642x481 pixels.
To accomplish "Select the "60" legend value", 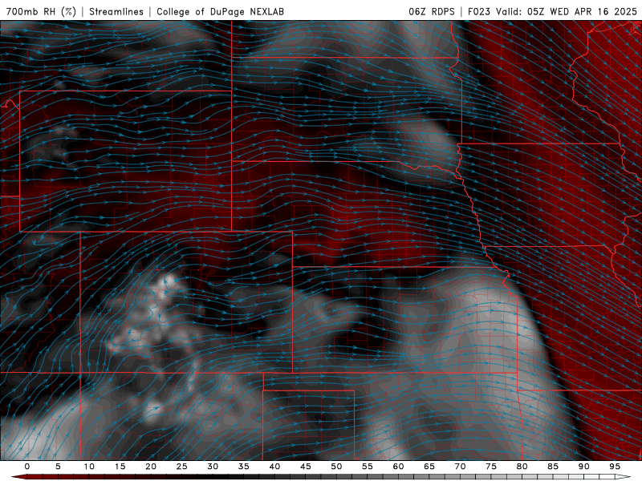I will [x=398, y=467].
